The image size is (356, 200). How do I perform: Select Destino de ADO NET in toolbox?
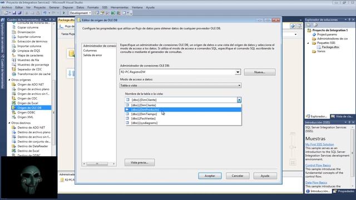click(31, 127)
